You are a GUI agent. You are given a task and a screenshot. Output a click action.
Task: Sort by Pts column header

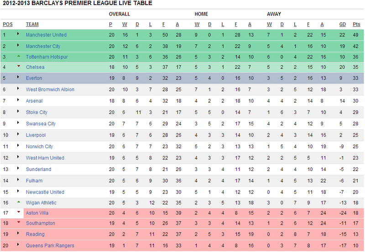[356, 25]
